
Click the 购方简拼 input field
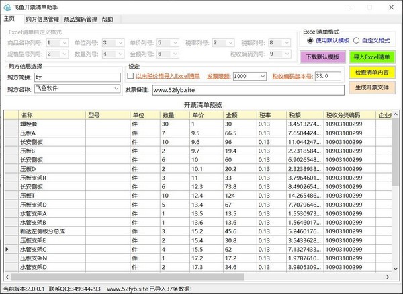click(77, 77)
